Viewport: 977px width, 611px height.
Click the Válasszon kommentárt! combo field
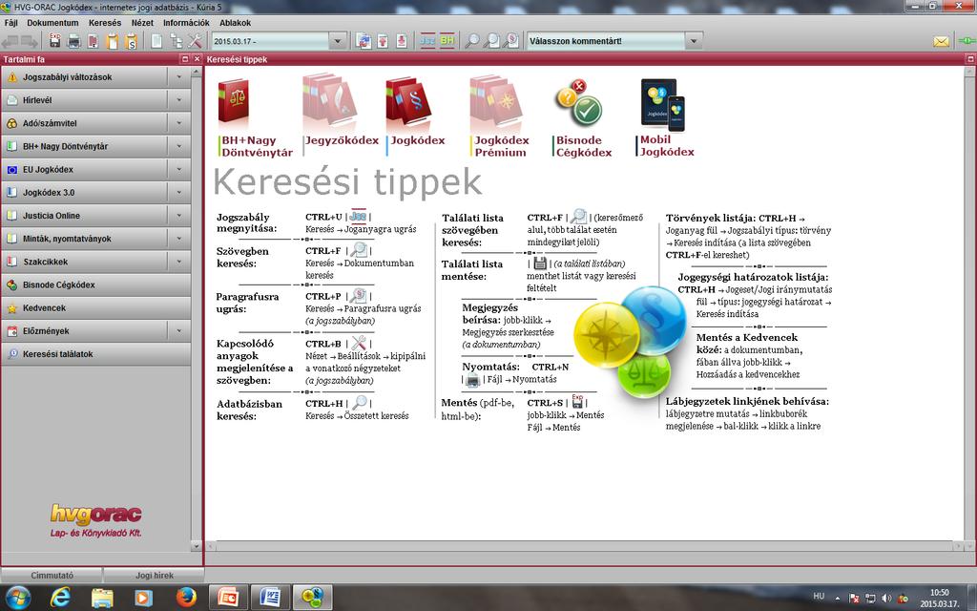pos(606,41)
